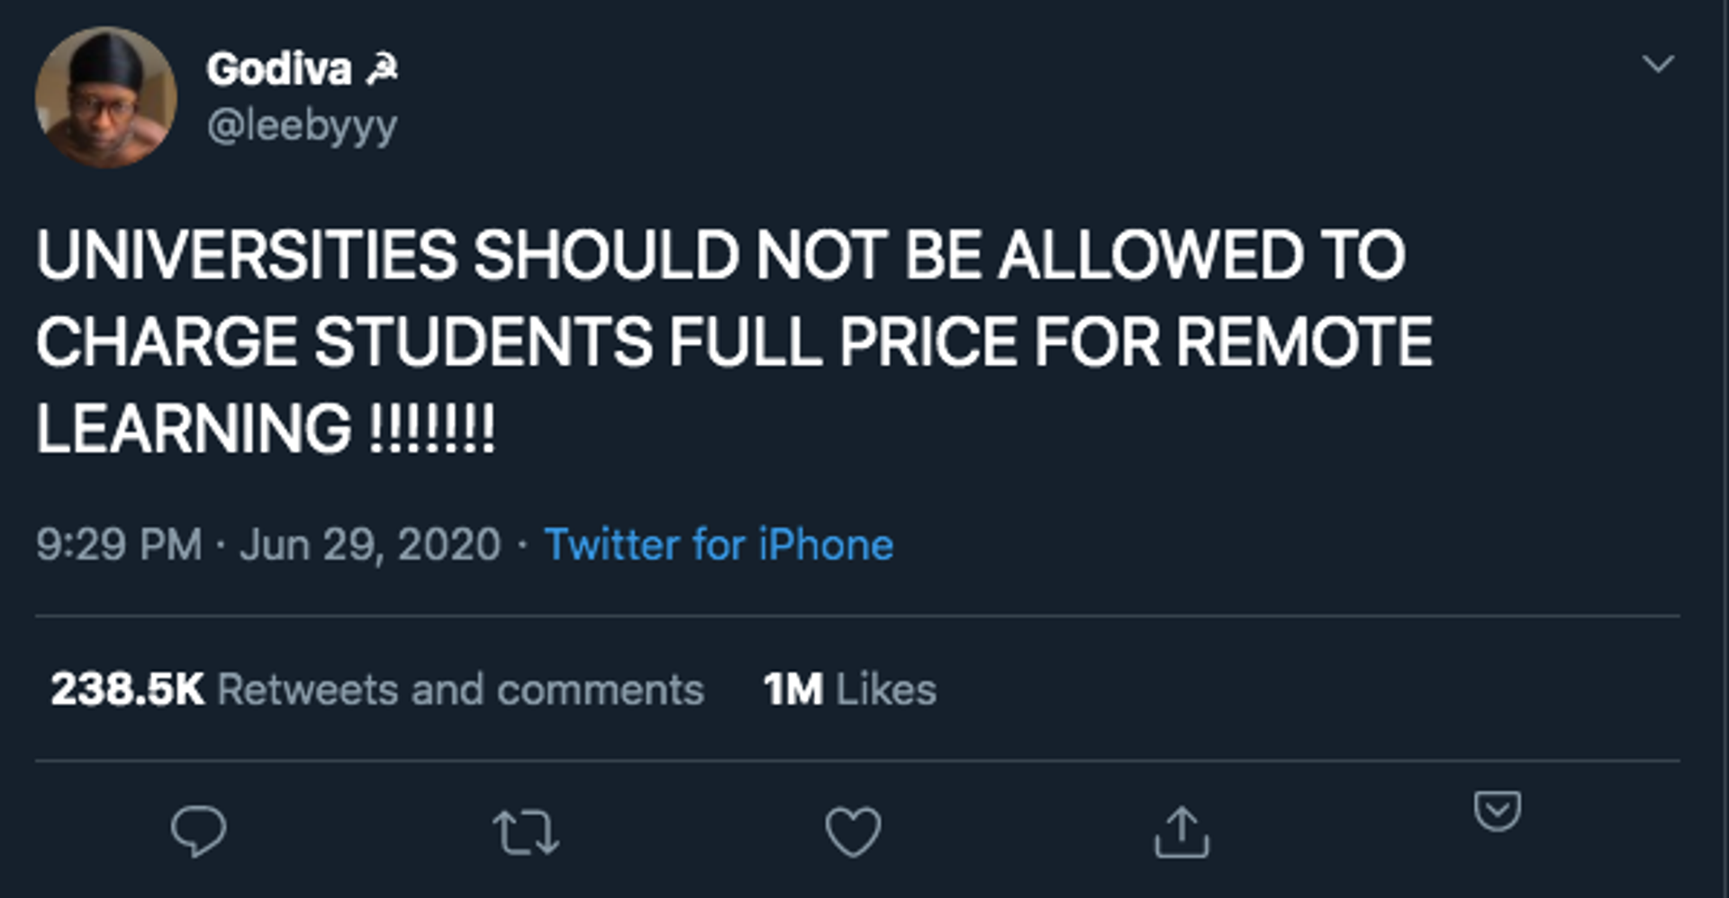Open the Twitter for iPhone source link
Screen dimensions: 1729x898
719,545
